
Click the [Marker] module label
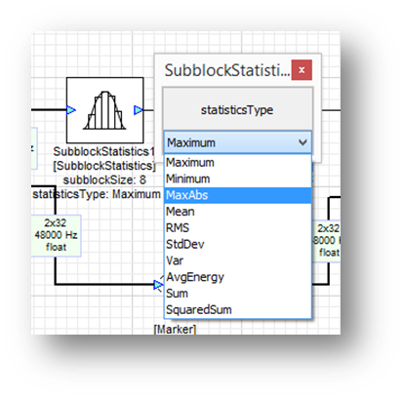[175, 330]
